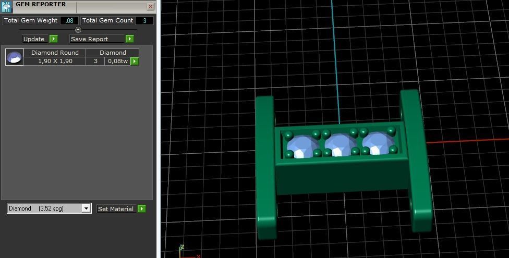Click the green arrow next to Update
Image resolution: width=509 pixels, height=258 pixels.
click(54, 39)
